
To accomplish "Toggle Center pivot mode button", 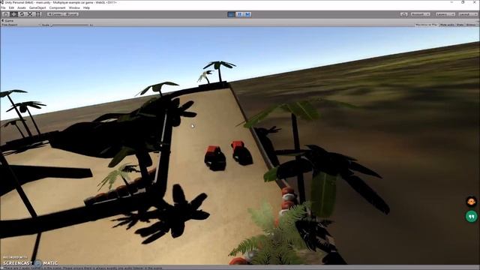I will 55,14.
